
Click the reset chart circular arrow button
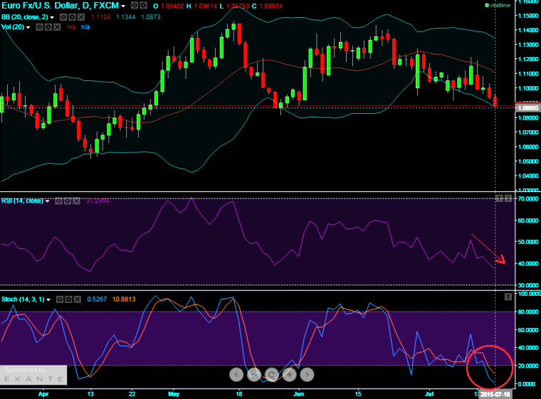[271, 375]
